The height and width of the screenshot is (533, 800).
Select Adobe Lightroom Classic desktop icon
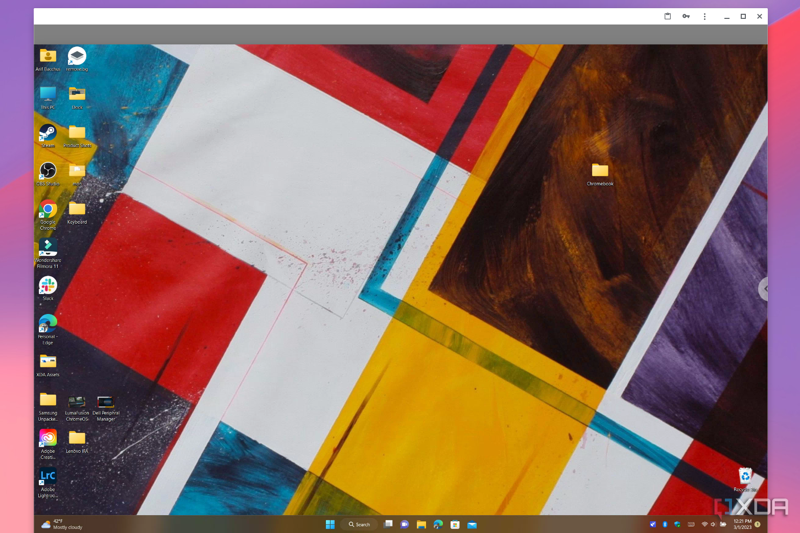point(48,482)
